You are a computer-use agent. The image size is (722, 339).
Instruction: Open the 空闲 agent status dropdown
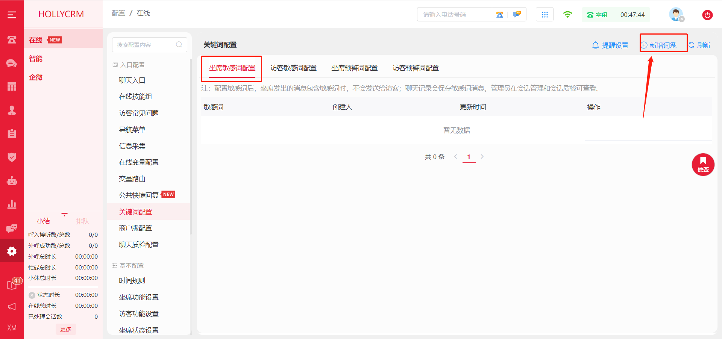[x=597, y=15]
